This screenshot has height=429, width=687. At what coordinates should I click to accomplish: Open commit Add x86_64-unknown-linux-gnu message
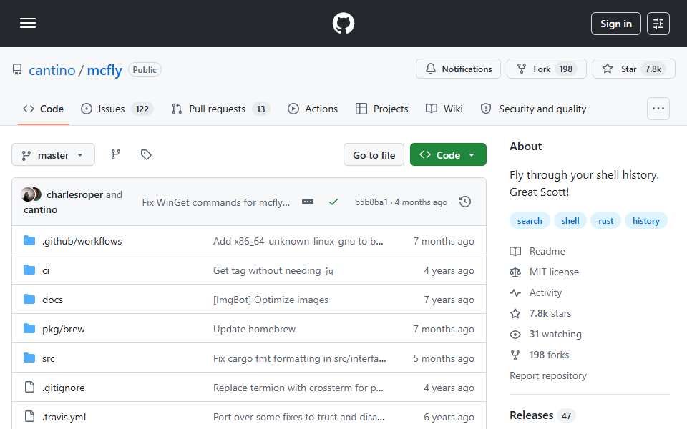[298, 241]
